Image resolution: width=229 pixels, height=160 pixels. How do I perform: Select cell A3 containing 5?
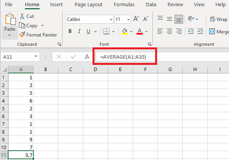pos(21,93)
